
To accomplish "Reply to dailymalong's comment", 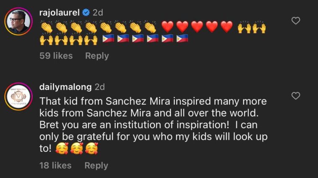I will pyautogui.click(x=96, y=166).
